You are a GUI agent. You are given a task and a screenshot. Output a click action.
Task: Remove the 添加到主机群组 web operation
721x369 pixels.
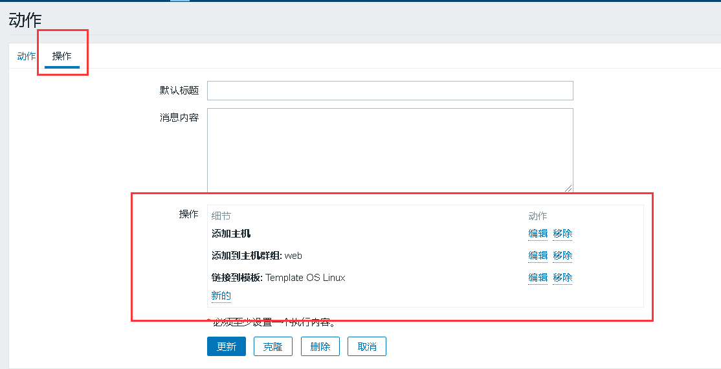coord(562,255)
